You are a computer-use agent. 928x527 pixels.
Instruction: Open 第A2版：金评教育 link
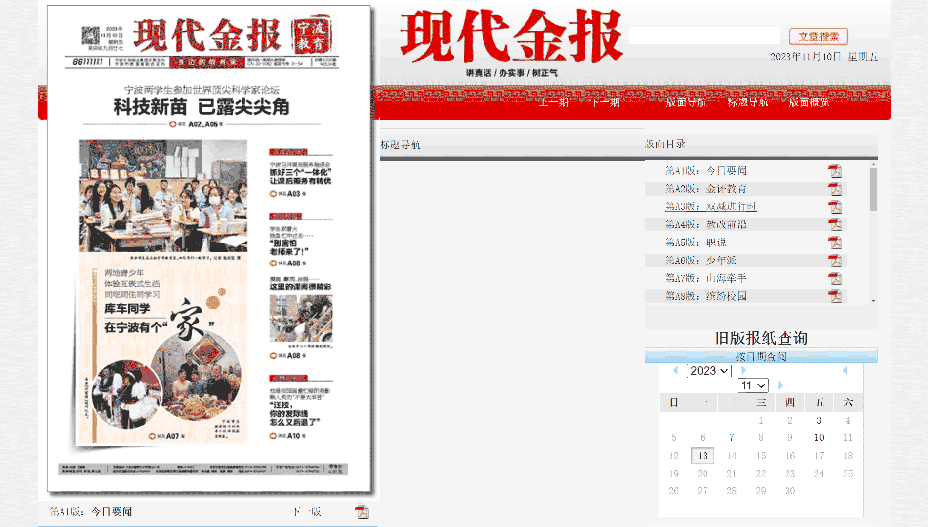click(x=706, y=189)
